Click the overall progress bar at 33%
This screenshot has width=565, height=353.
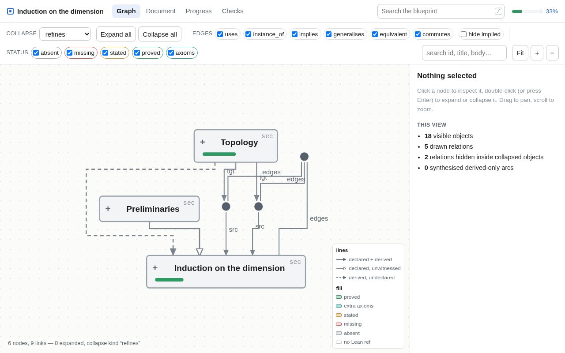pyautogui.click(x=527, y=11)
